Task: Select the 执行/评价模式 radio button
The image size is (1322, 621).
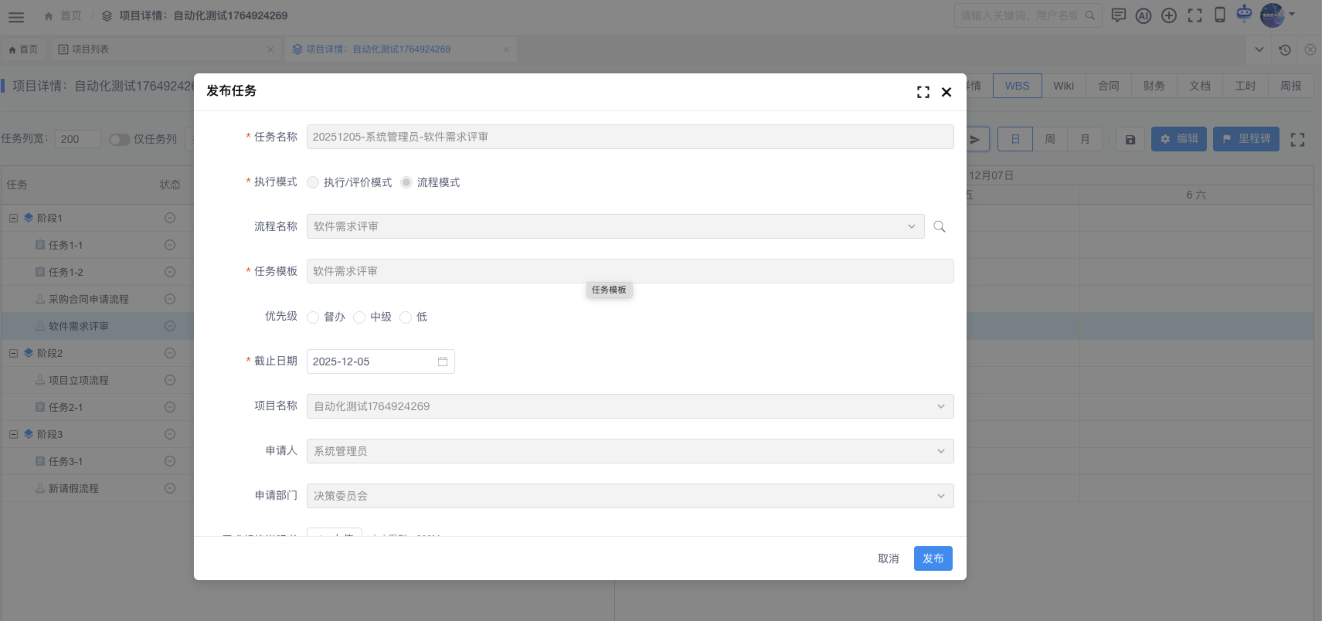Action: pos(313,182)
